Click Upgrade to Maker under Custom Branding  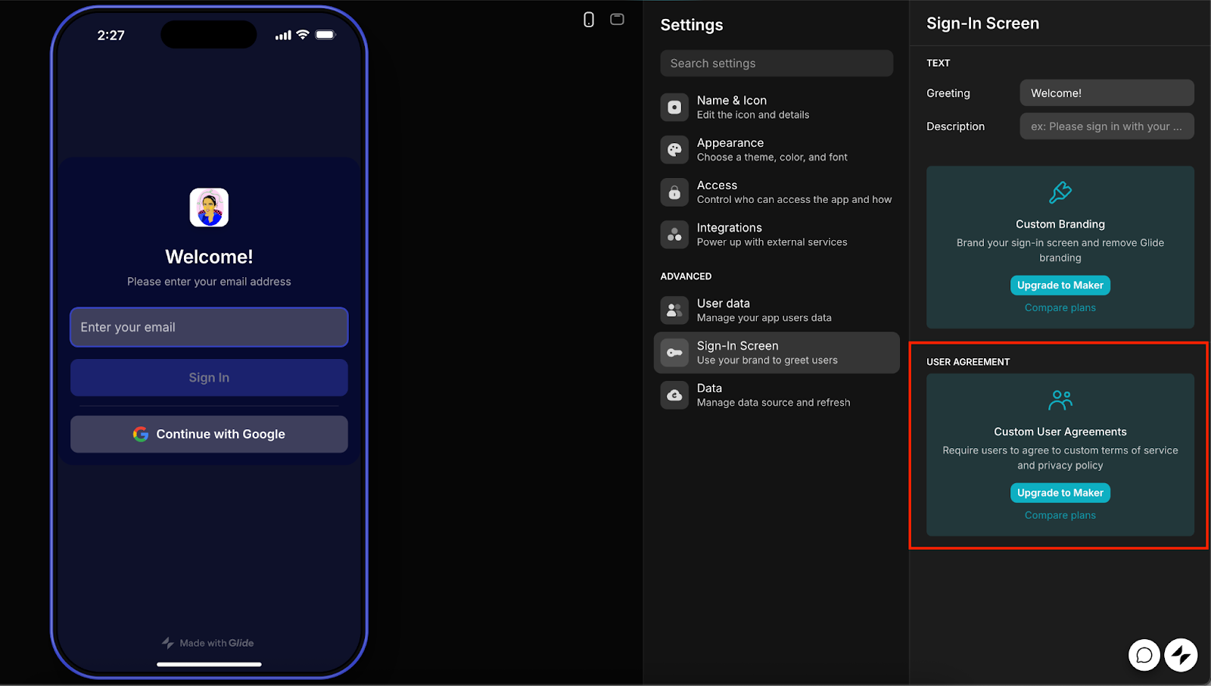tap(1060, 285)
